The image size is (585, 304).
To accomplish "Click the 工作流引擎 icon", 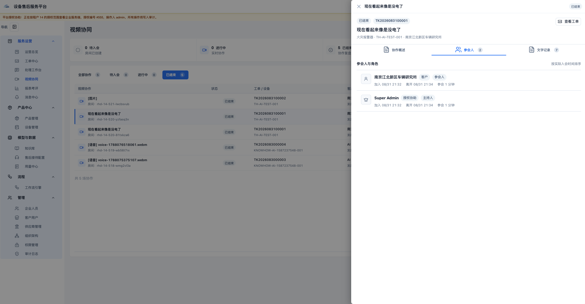I will pyautogui.click(x=17, y=188).
